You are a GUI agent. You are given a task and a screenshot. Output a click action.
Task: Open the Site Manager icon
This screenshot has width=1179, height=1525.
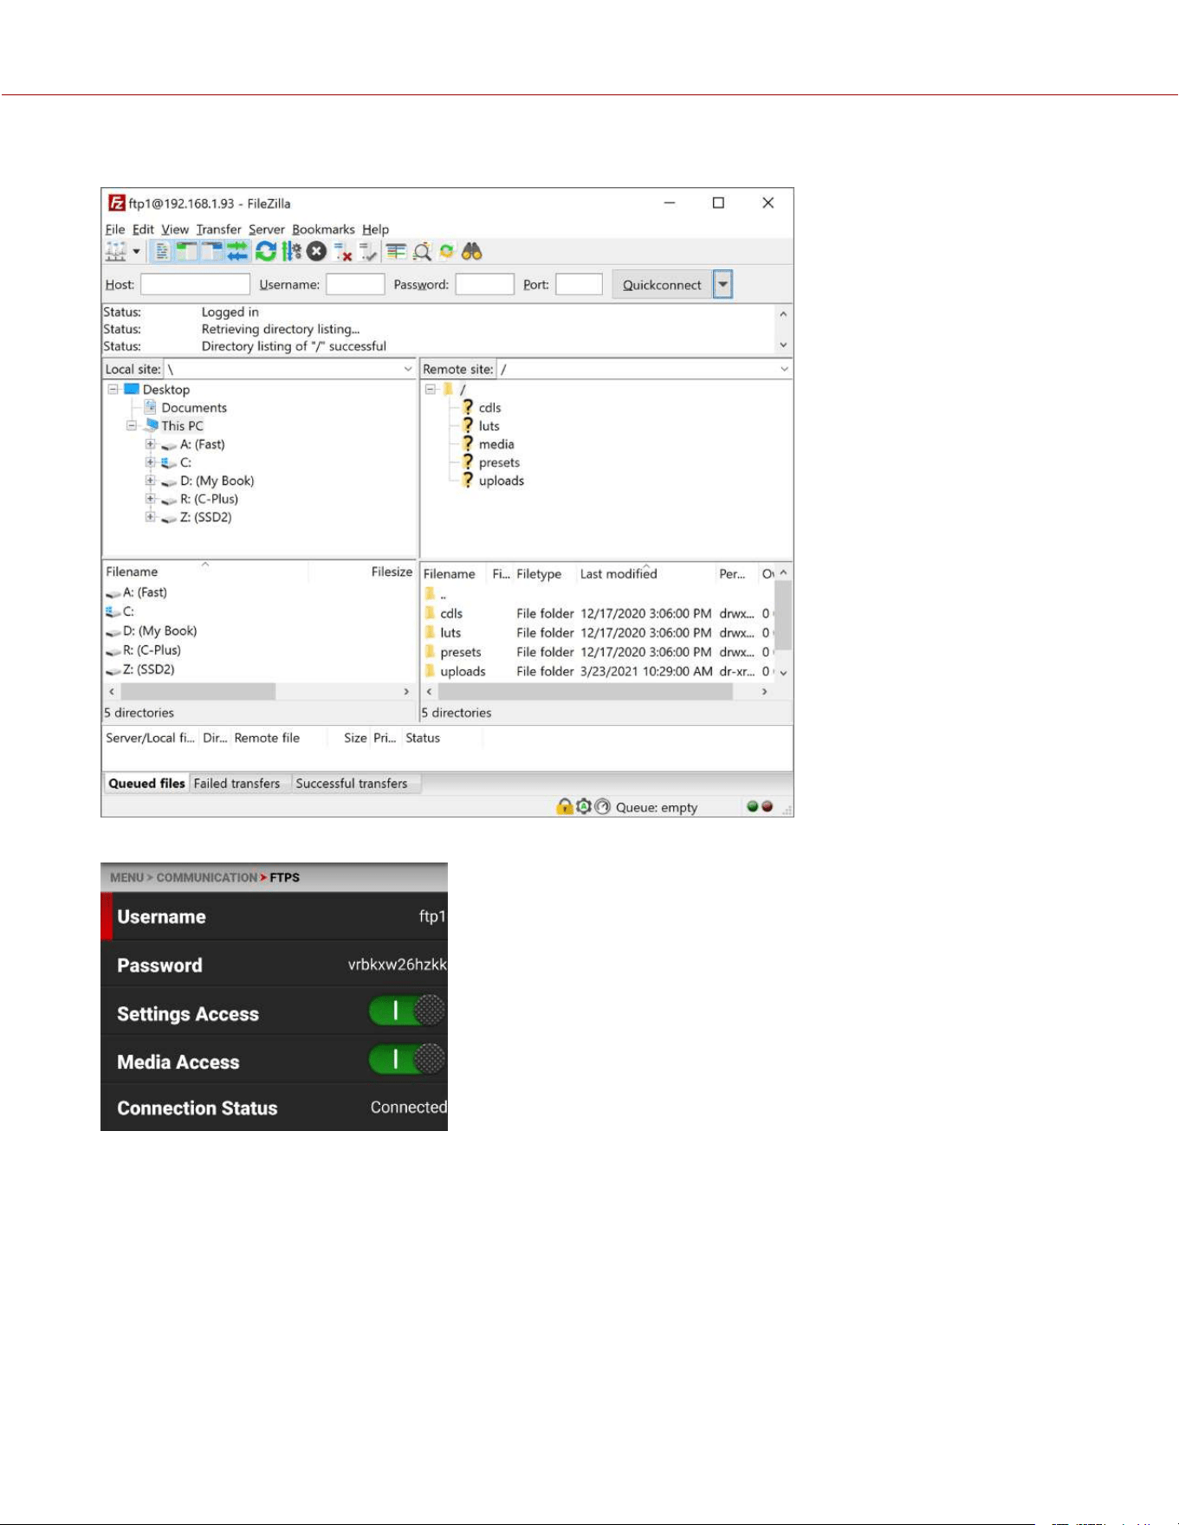pyautogui.click(x=115, y=252)
